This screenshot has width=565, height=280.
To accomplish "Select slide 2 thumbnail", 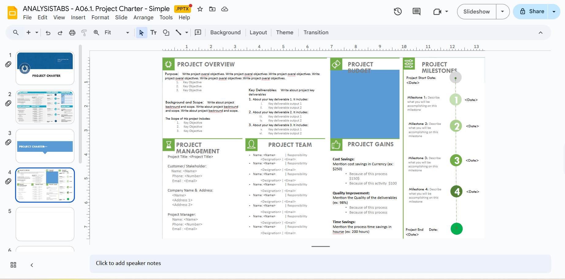I will 45,107.
